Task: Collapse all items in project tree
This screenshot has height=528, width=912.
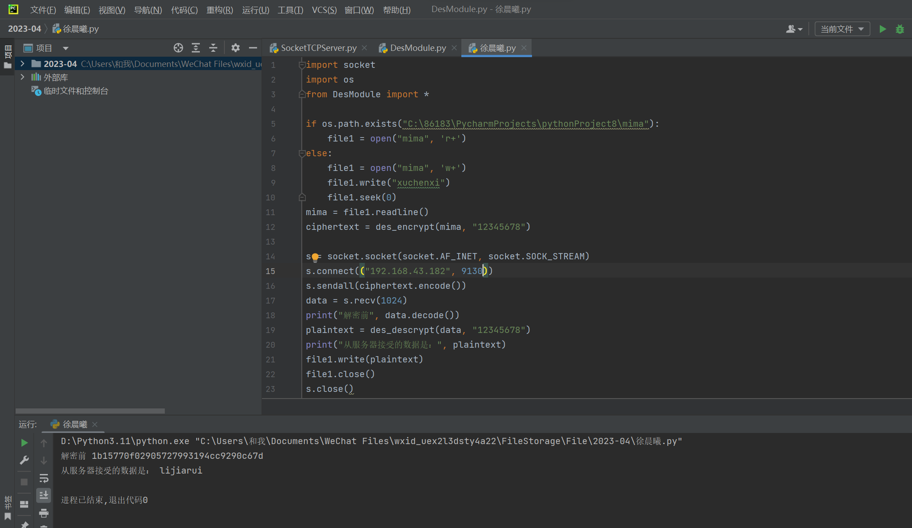Action: click(x=213, y=48)
